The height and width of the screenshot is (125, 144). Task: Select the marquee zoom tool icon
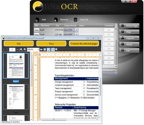[56, 50]
